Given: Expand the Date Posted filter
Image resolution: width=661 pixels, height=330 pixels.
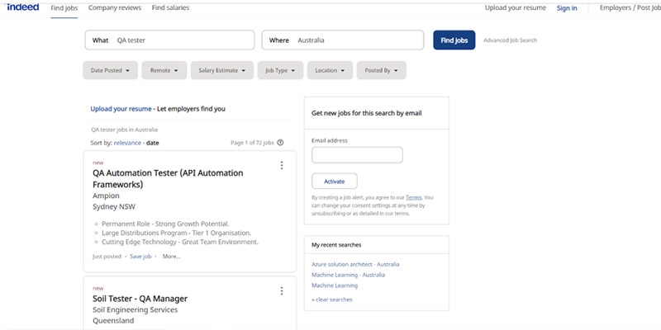Looking at the screenshot, I should tap(110, 70).
